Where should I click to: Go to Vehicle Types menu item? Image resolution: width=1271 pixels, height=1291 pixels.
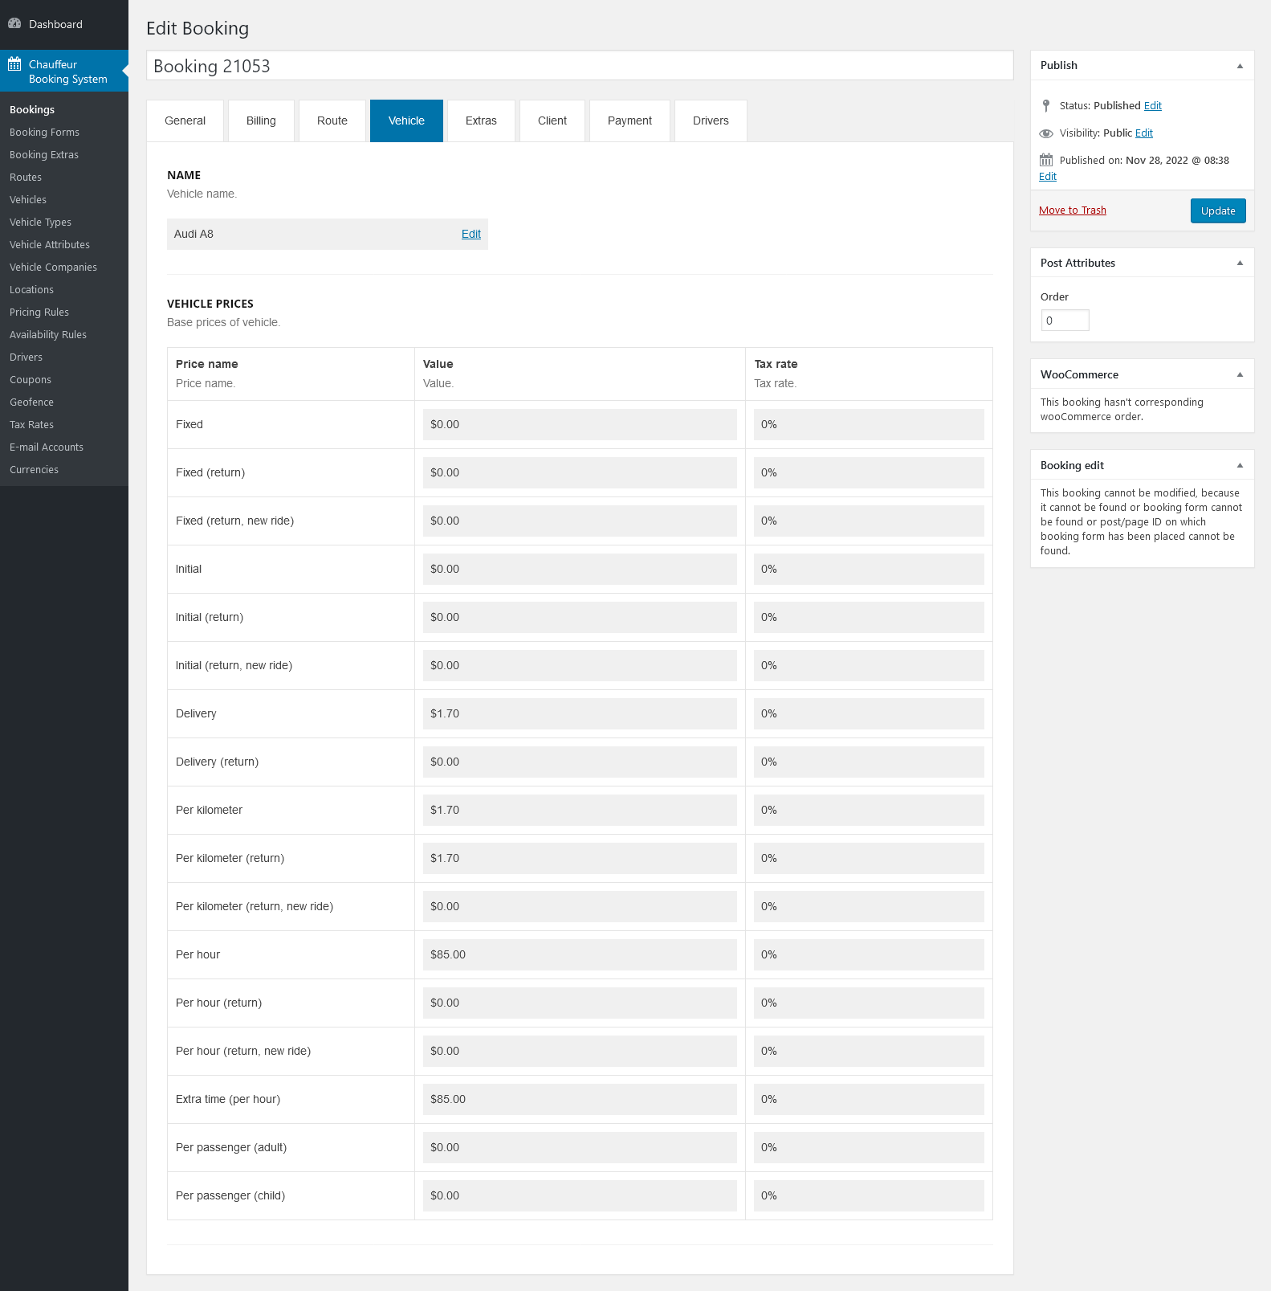pos(40,222)
